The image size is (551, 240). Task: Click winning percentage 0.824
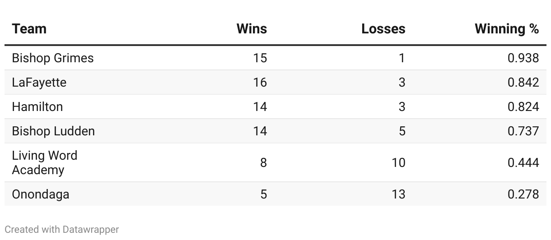523,107
